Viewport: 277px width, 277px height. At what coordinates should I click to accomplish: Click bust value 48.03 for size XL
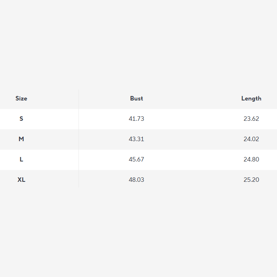136,180
